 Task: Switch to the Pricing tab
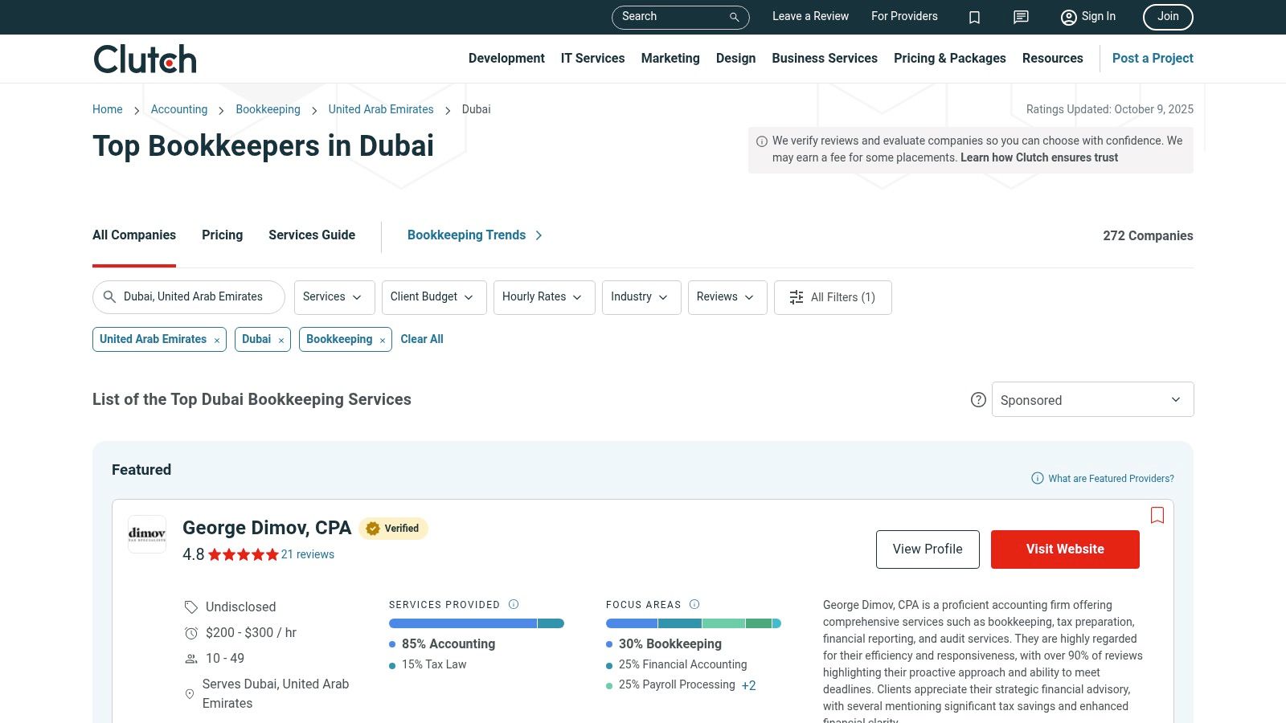(x=222, y=235)
